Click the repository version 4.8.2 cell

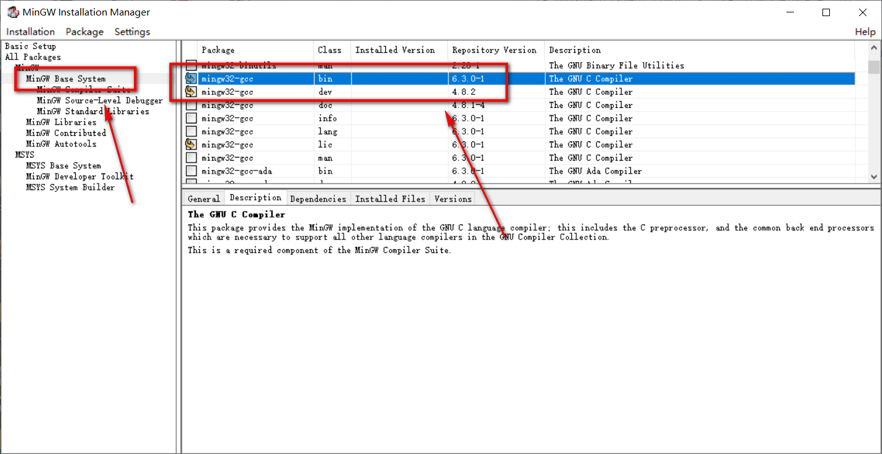464,92
